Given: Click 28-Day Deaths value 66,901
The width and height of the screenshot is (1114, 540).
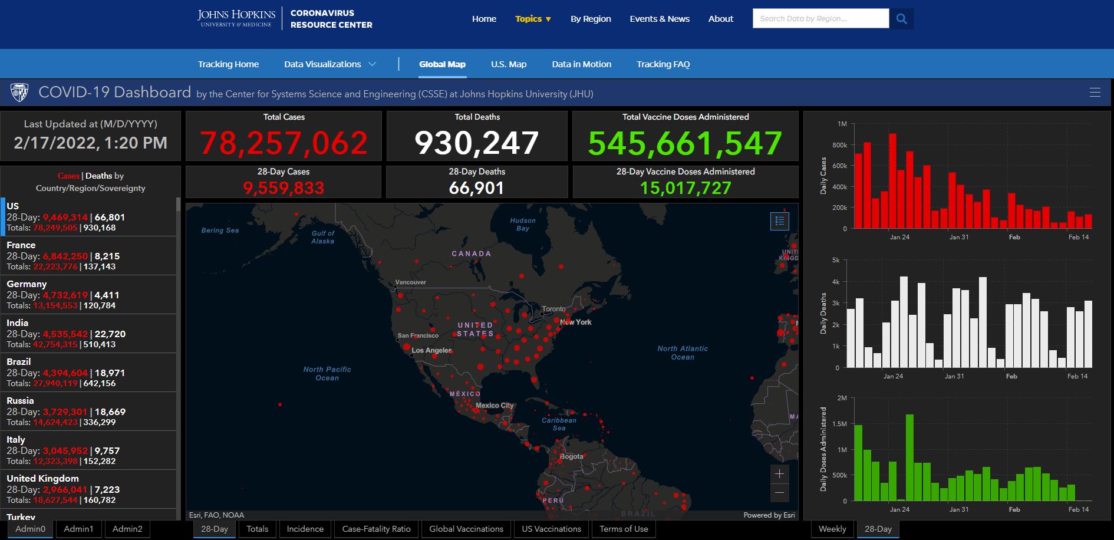Looking at the screenshot, I should 476,188.
